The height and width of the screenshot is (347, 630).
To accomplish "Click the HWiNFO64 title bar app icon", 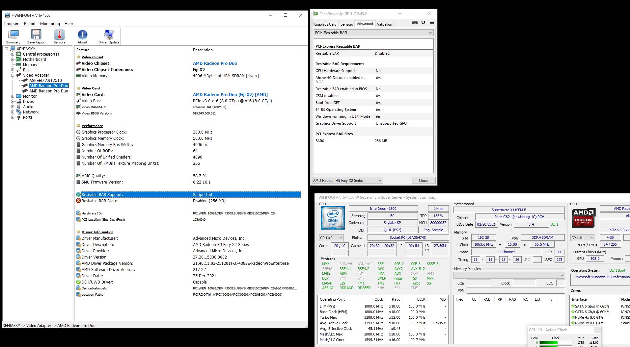I will (x=7, y=15).
